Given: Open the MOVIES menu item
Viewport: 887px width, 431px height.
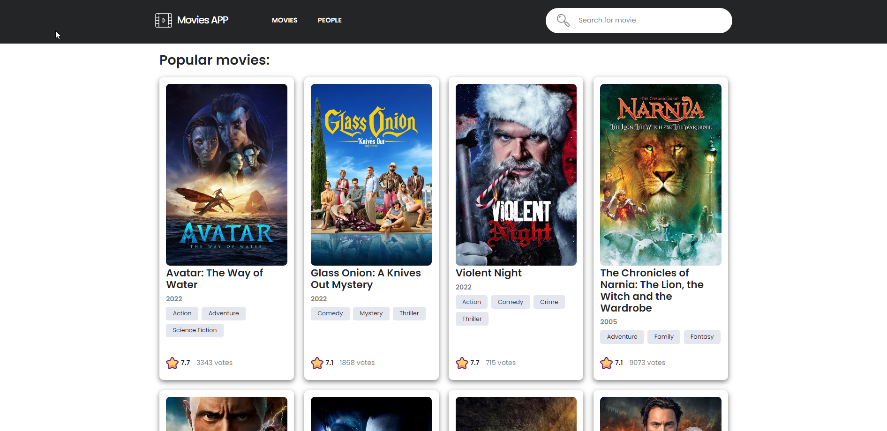Looking at the screenshot, I should pyautogui.click(x=285, y=20).
